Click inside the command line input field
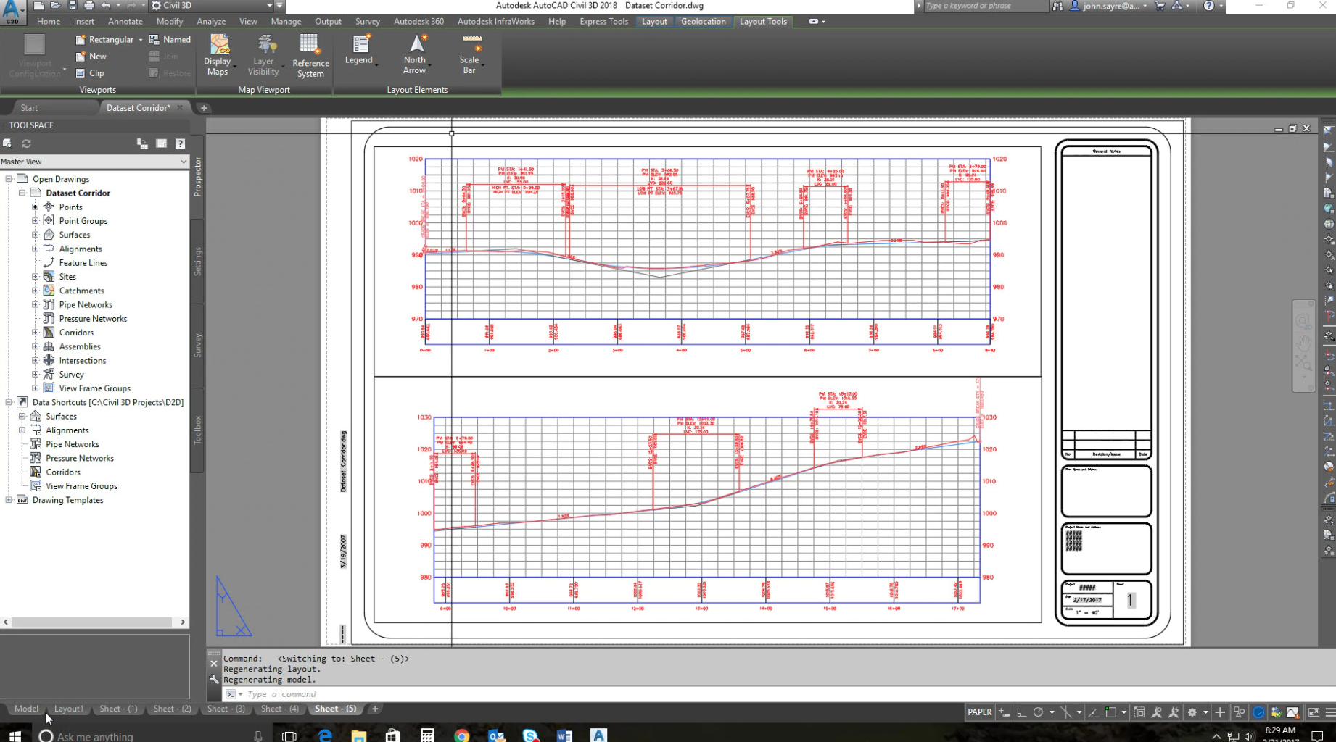Image resolution: width=1336 pixels, height=742 pixels. 326,694
